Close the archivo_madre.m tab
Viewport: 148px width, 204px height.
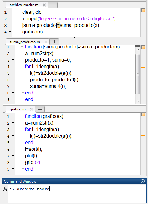[44, 5]
